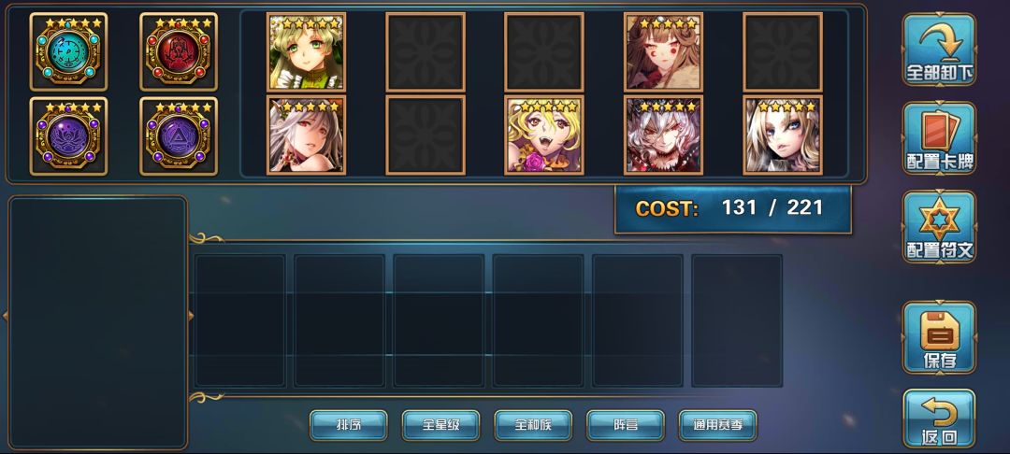Select the green-haired girl card
Screen dimensions: 1010x454
click(x=306, y=51)
